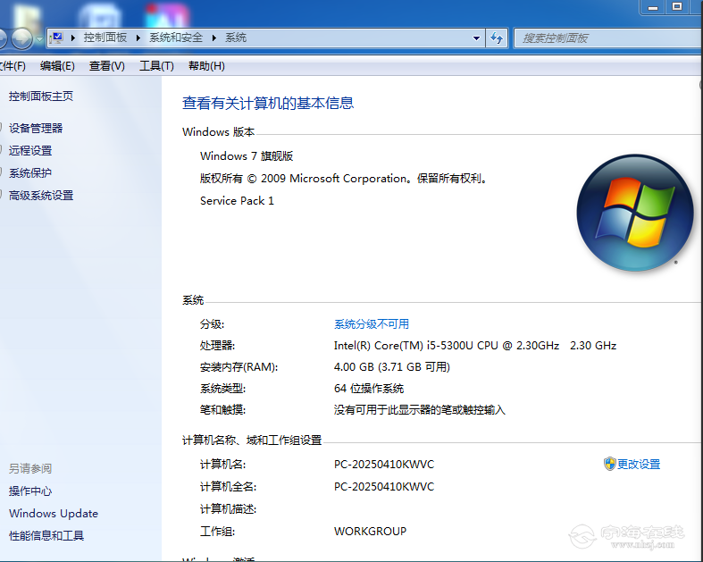Click the Service Pack 1 text
Screen dimensions: 703x562
237,201
